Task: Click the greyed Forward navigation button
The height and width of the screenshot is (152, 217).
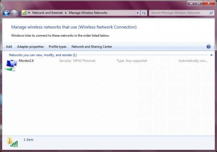Action: tap(14, 13)
